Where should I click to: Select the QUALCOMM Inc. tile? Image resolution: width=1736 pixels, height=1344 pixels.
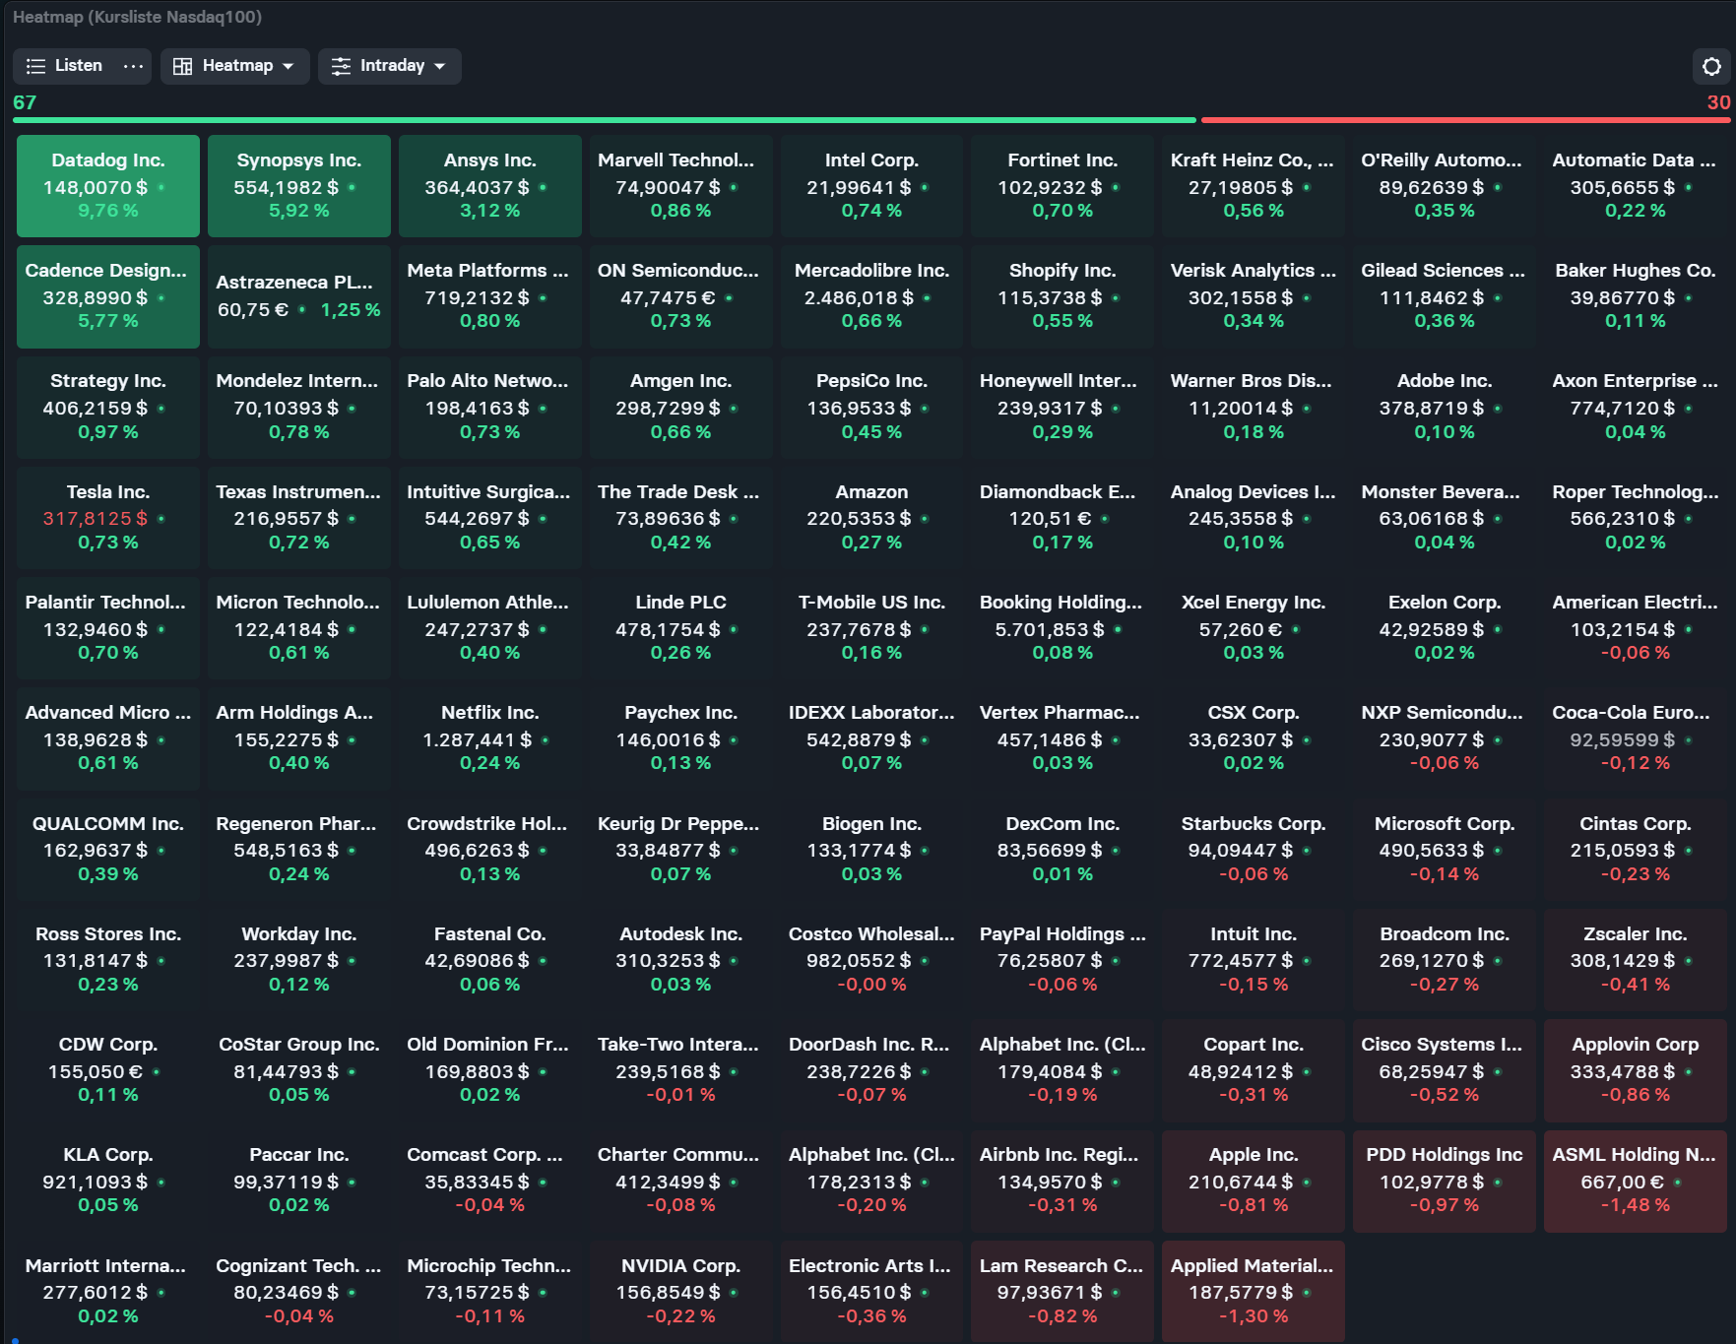(x=108, y=850)
